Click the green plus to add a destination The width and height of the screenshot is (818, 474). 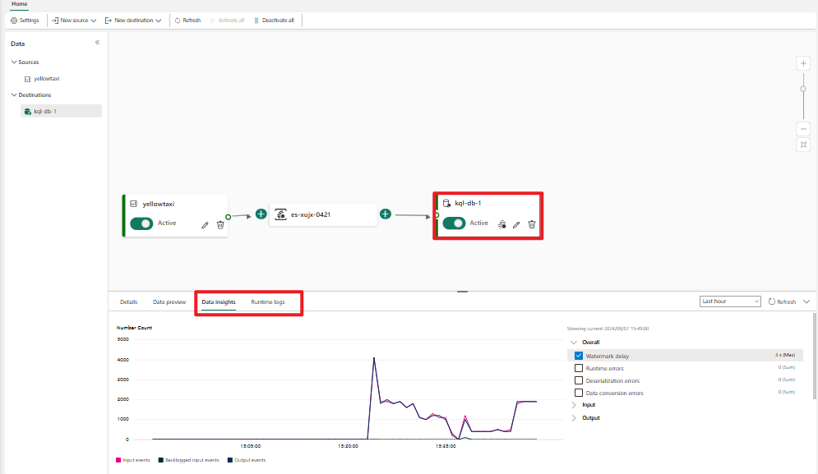coord(385,214)
